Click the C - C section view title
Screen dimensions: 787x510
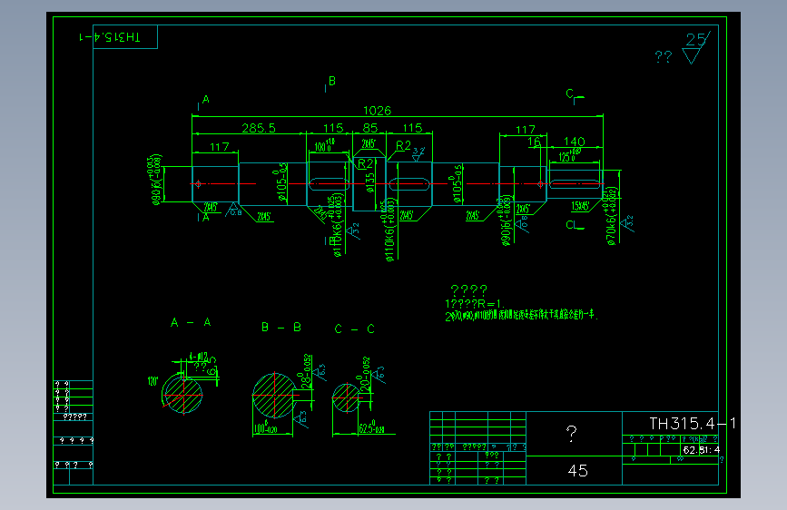[x=354, y=329]
